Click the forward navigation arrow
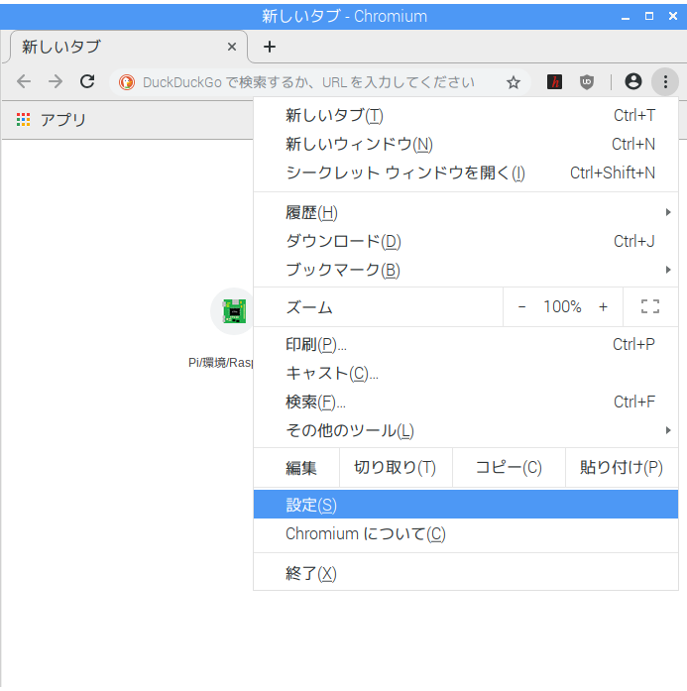 (x=56, y=82)
